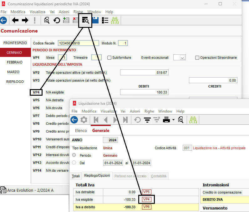Open the Eventi eccezionali dropdown
Viewport: 249px width, 212px height.
(x=182, y=58)
